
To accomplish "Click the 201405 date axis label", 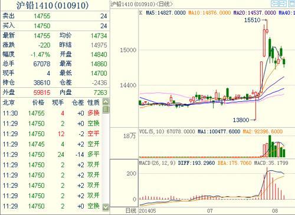I will [147, 211].
